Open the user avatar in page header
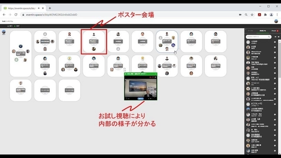Screen dimensions: 281x158 pyautogui.click(x=276, y=21)
